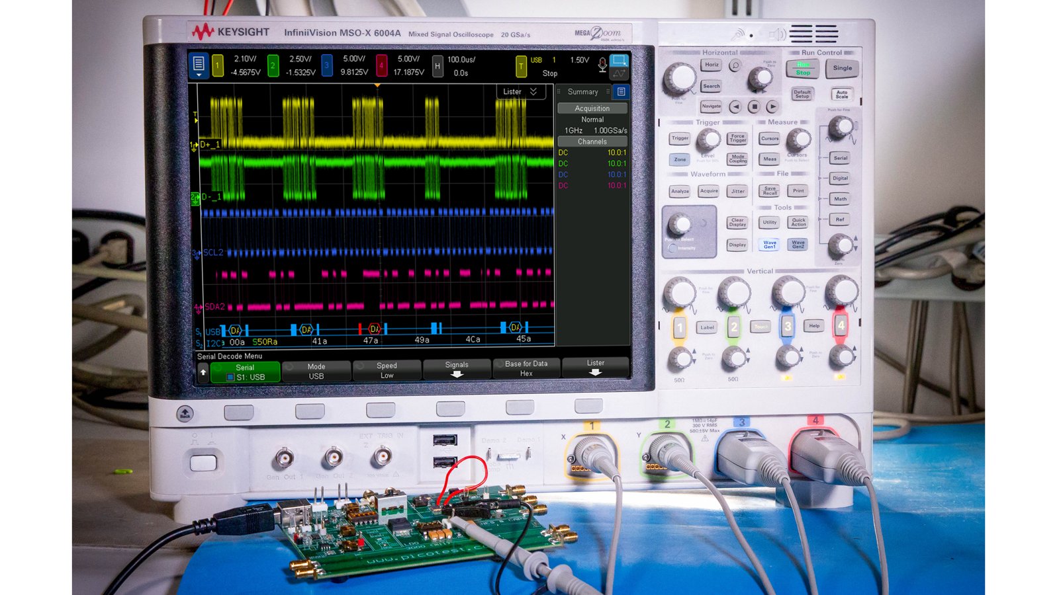
Task: Click the waveform compare icon top right of display
Action: [620, 73]
